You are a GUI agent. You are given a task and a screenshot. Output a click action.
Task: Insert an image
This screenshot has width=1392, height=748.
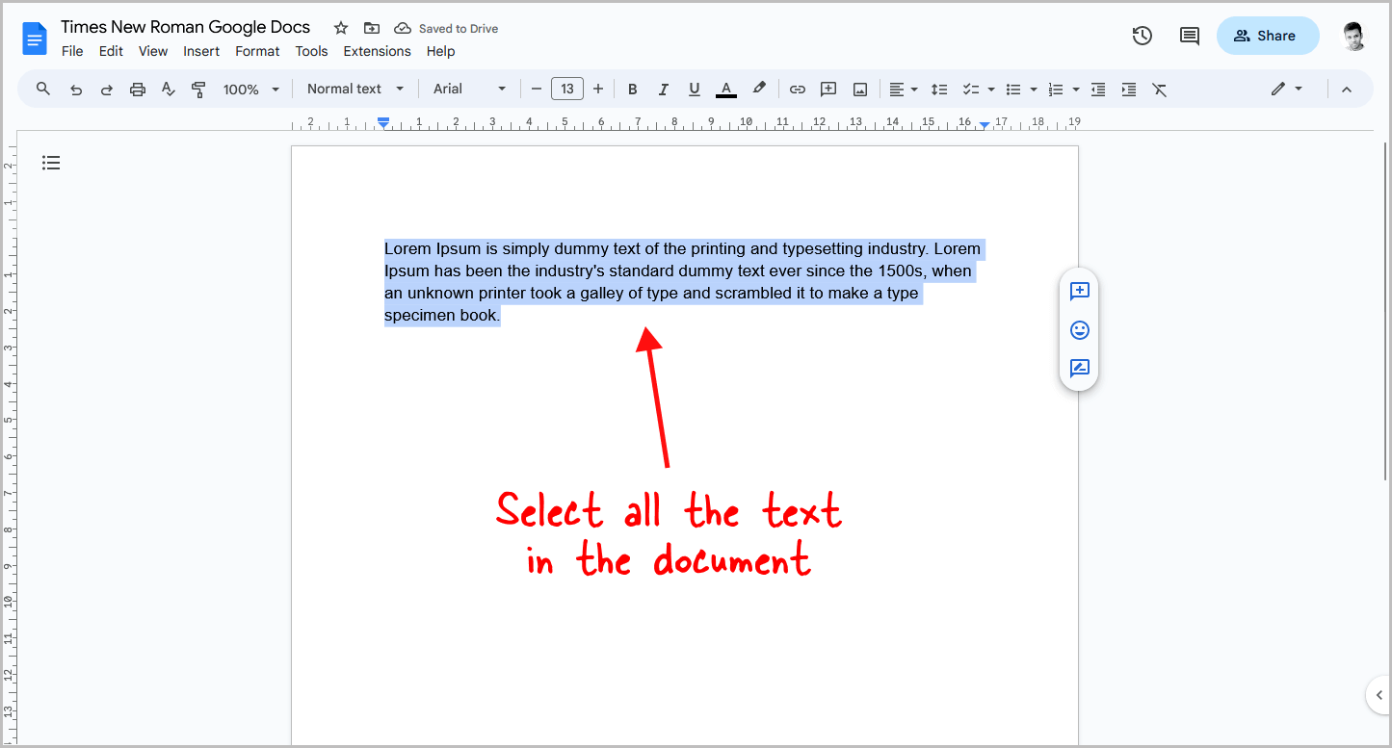click(858, 88)
